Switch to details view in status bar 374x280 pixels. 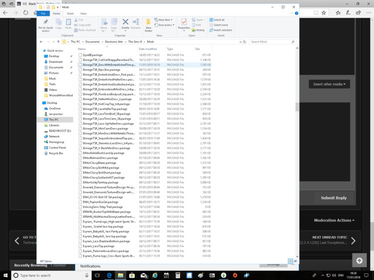(x=290, y=261)
